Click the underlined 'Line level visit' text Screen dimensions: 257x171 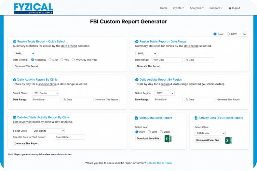[22, 122]
